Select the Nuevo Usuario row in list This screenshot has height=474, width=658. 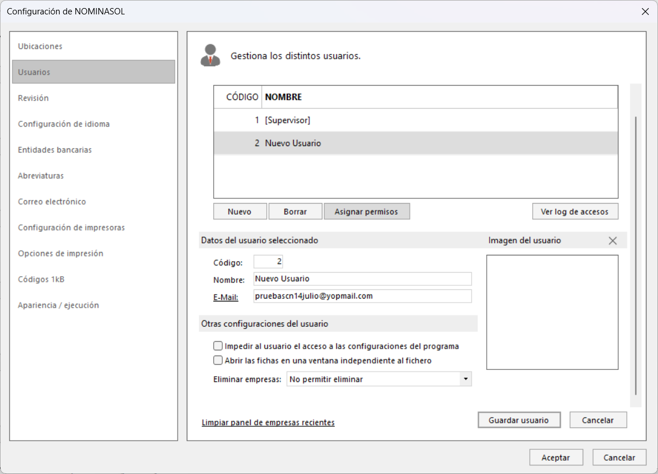[x=415, y=143]
